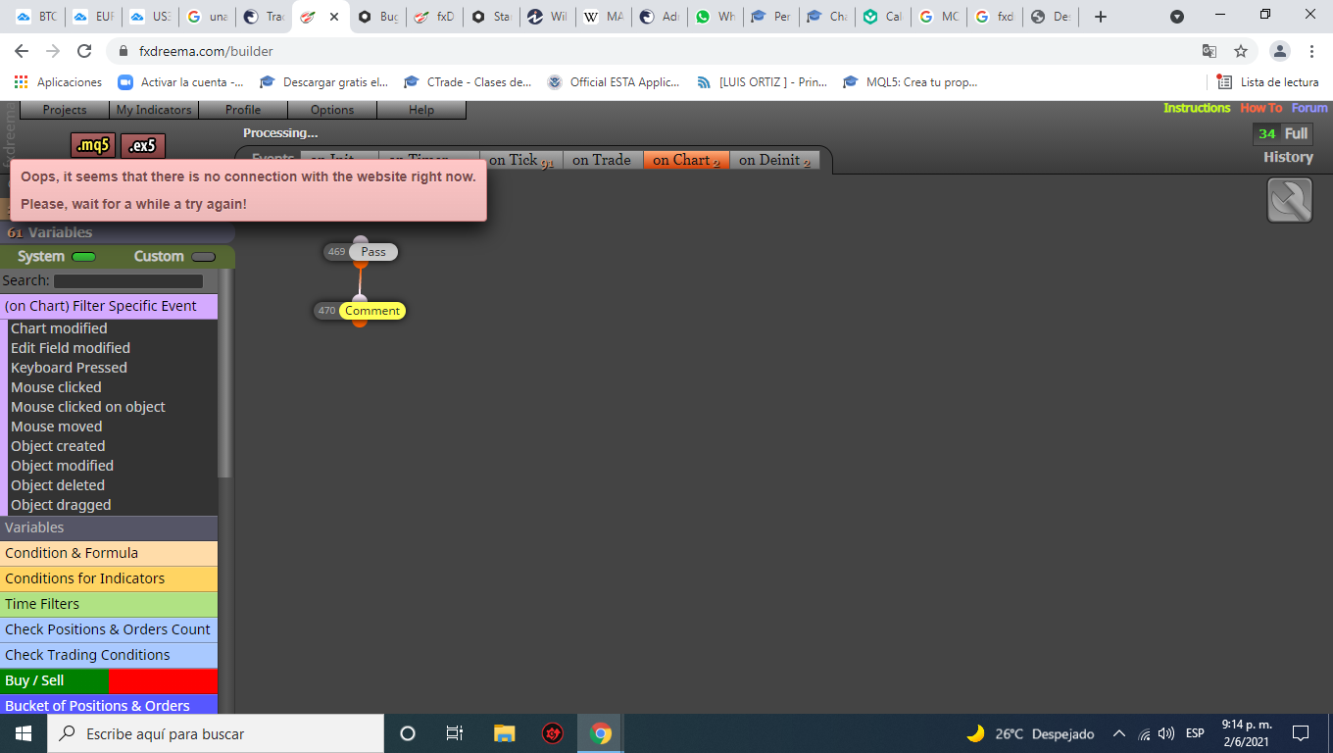This screenshot has width=1333, height=753.
Task: Open the Help menu
Action: point(421,110)
